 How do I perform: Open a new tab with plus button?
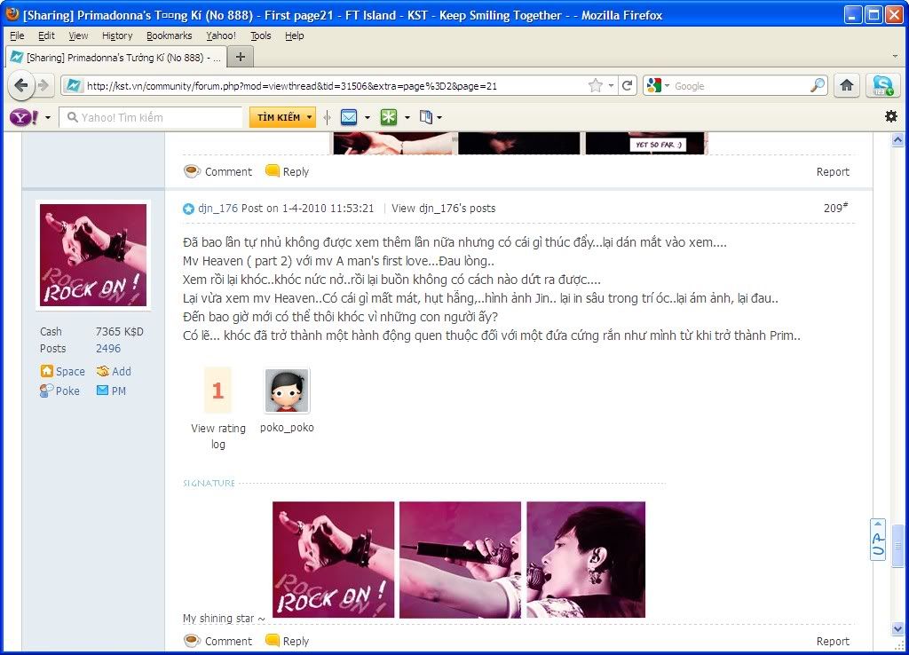point(241,57)
